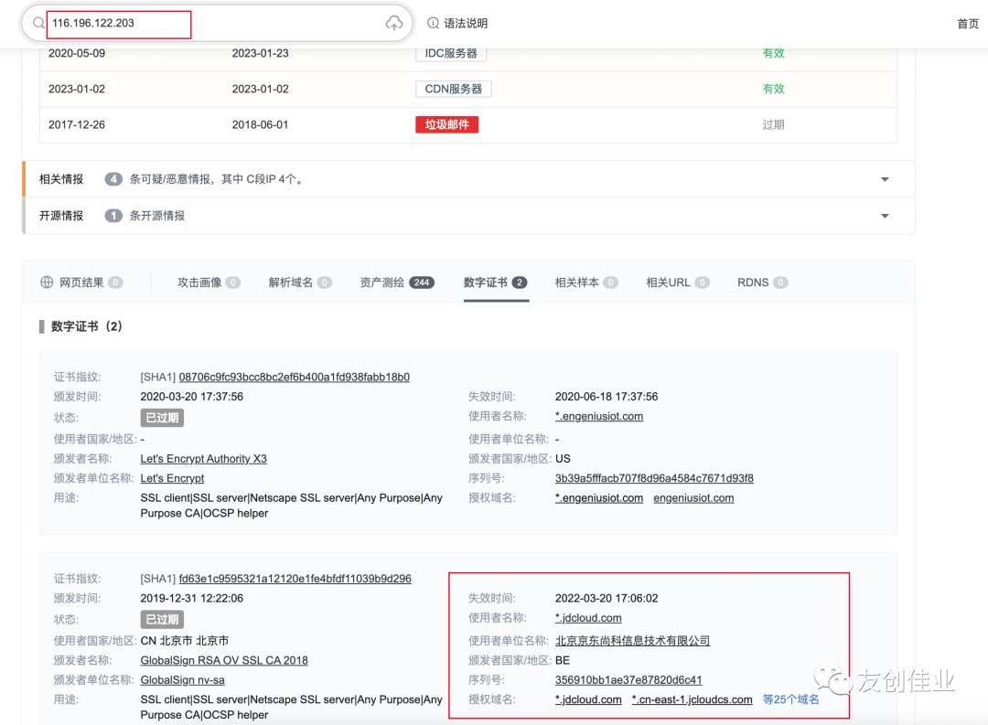Open authorized domain engeniusiot.com without wildcard
This screenshot has height=725, width=988.
(693, 497)
